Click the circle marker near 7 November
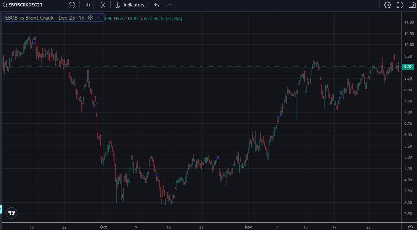 (x=279, y=116)
